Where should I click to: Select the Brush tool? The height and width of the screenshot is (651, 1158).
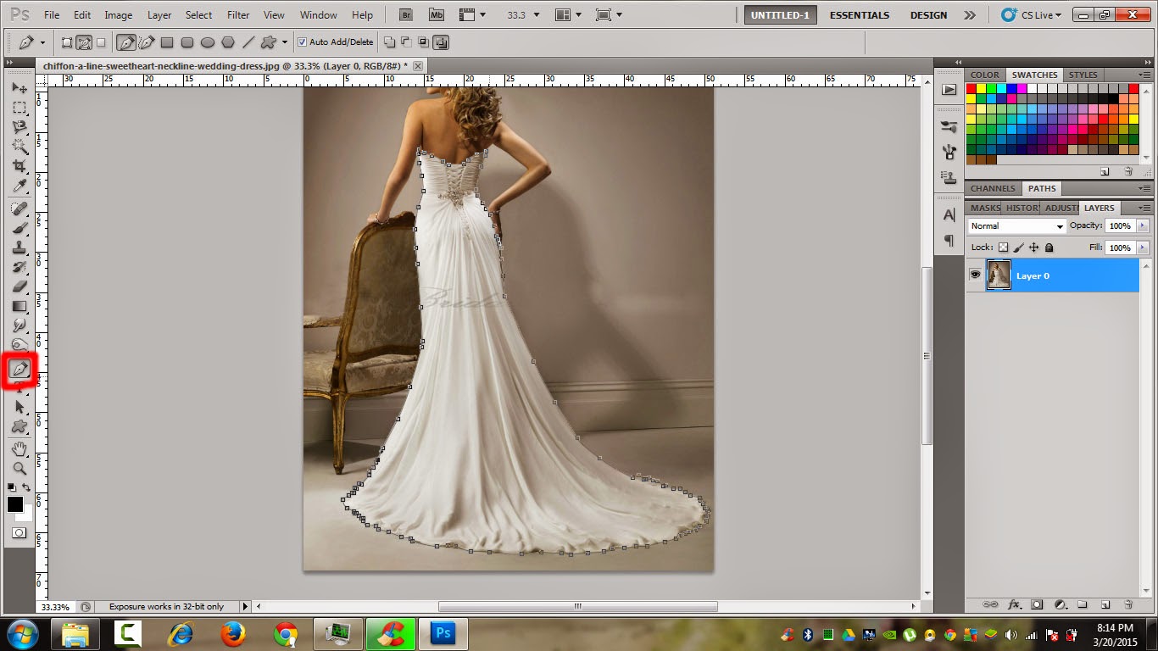pos(19,228)
